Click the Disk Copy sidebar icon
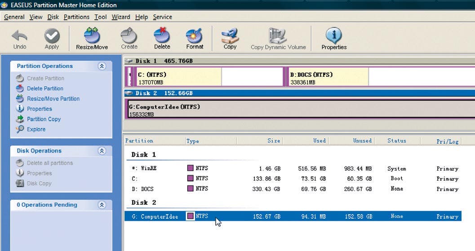The height and width of the screenshot is (251, 475). coord(20,183)
